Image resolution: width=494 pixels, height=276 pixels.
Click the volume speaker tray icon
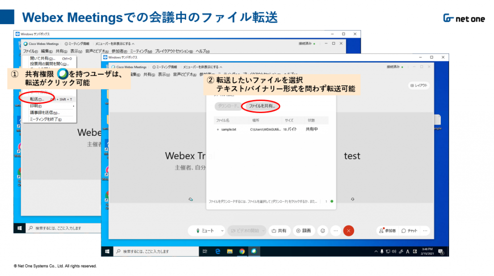[x=394, y=251]
